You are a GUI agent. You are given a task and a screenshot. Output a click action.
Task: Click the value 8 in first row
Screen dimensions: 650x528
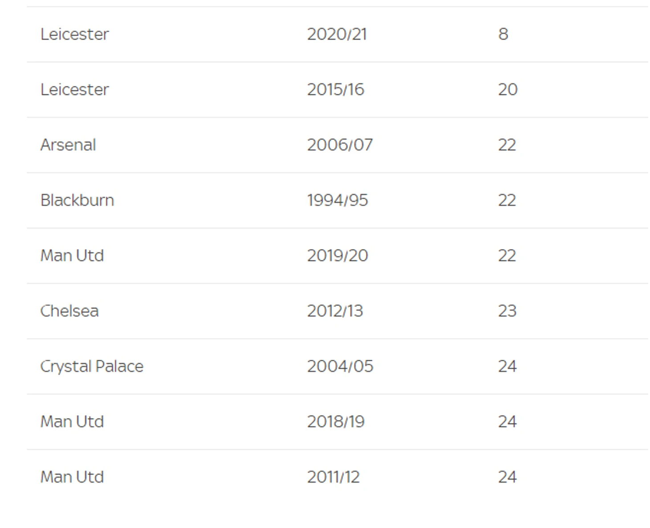click(503, 34)
